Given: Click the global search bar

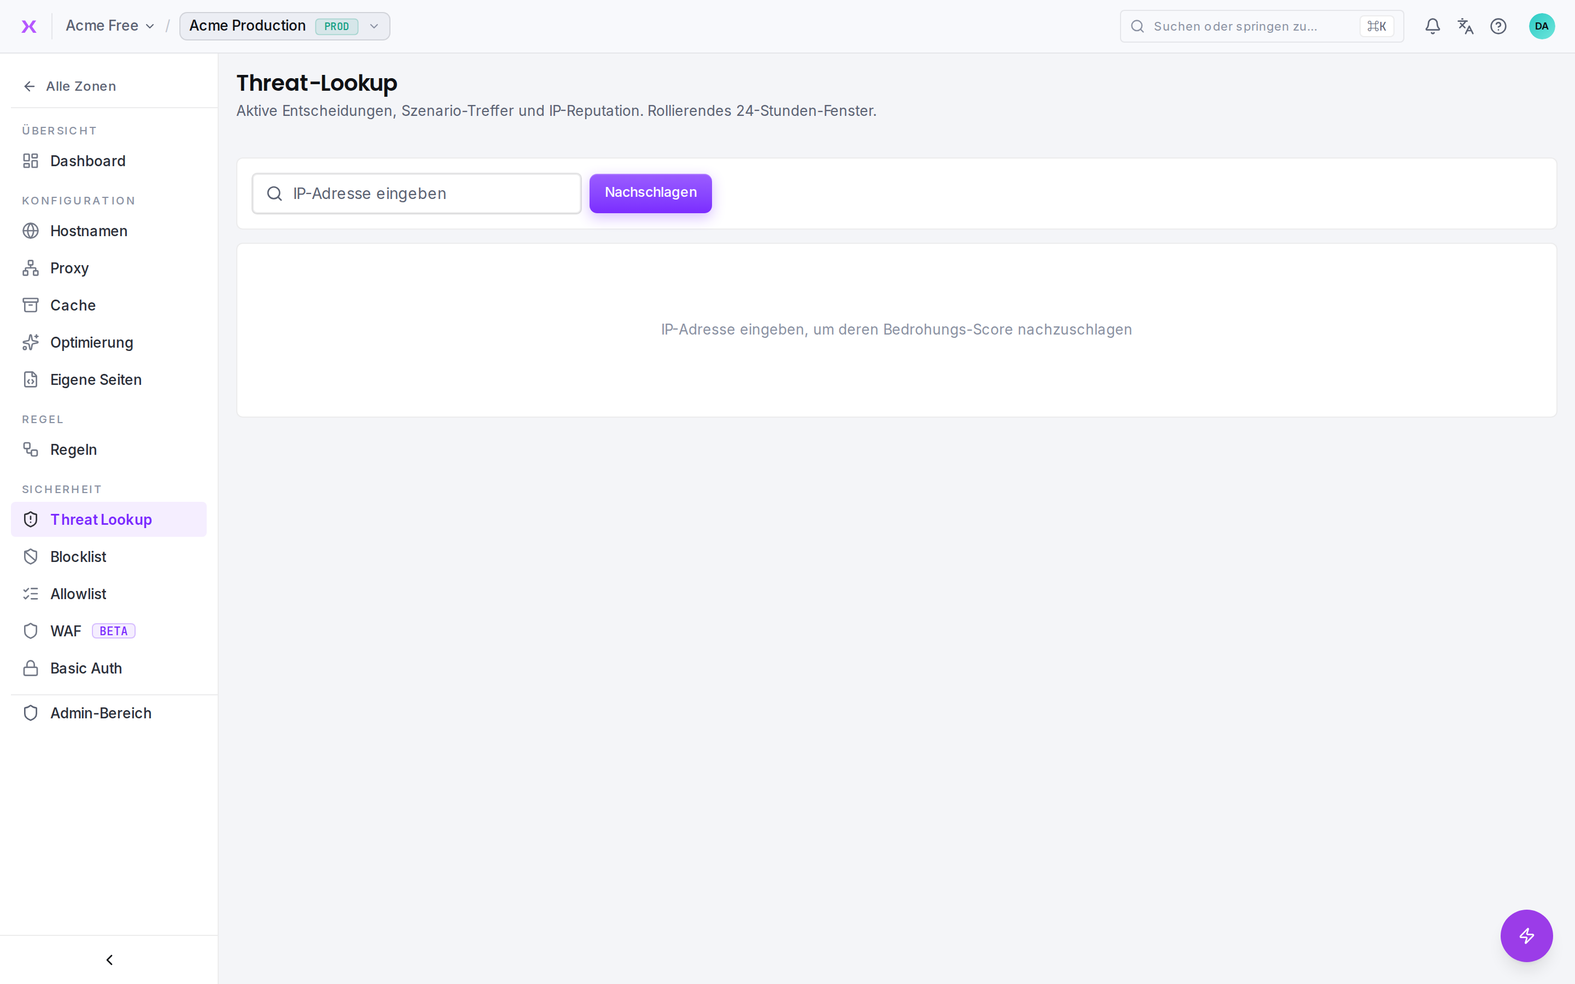Looking at the screenshot, I should (1261, 26).
